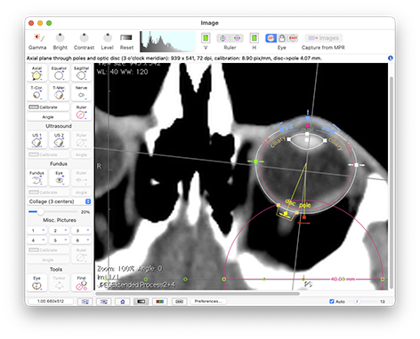420x339 pixels.
Task: Select the Axial plane view icon
Action: coord(37,73)
